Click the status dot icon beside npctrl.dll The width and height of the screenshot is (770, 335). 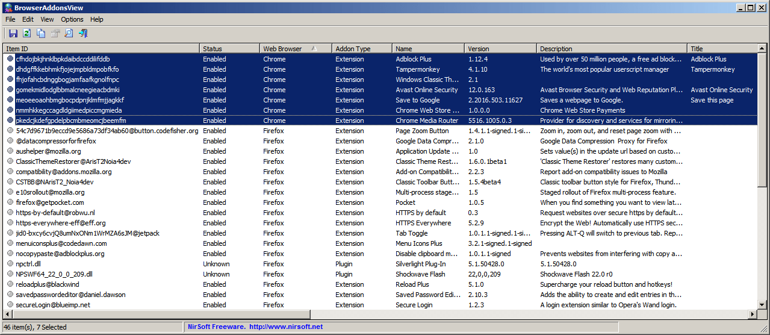pos(10,264)
